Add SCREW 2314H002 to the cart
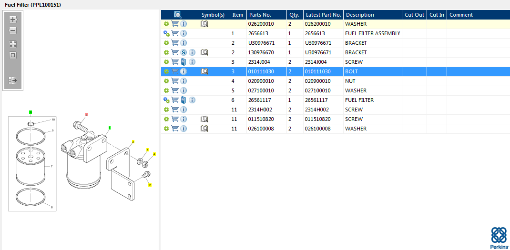 coord(175,110)
